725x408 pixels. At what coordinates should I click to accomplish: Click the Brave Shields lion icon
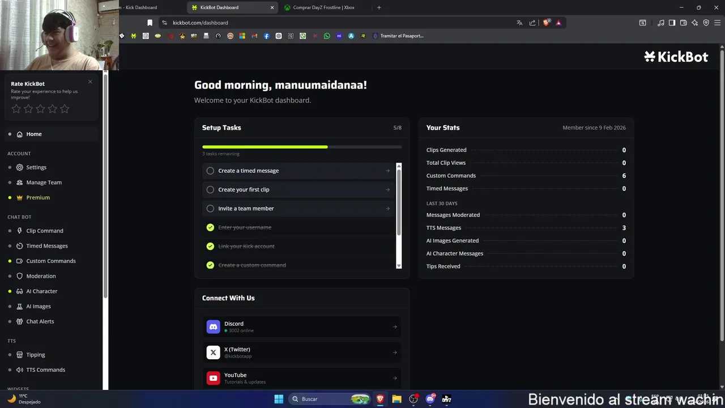click(x=546, y=23)
